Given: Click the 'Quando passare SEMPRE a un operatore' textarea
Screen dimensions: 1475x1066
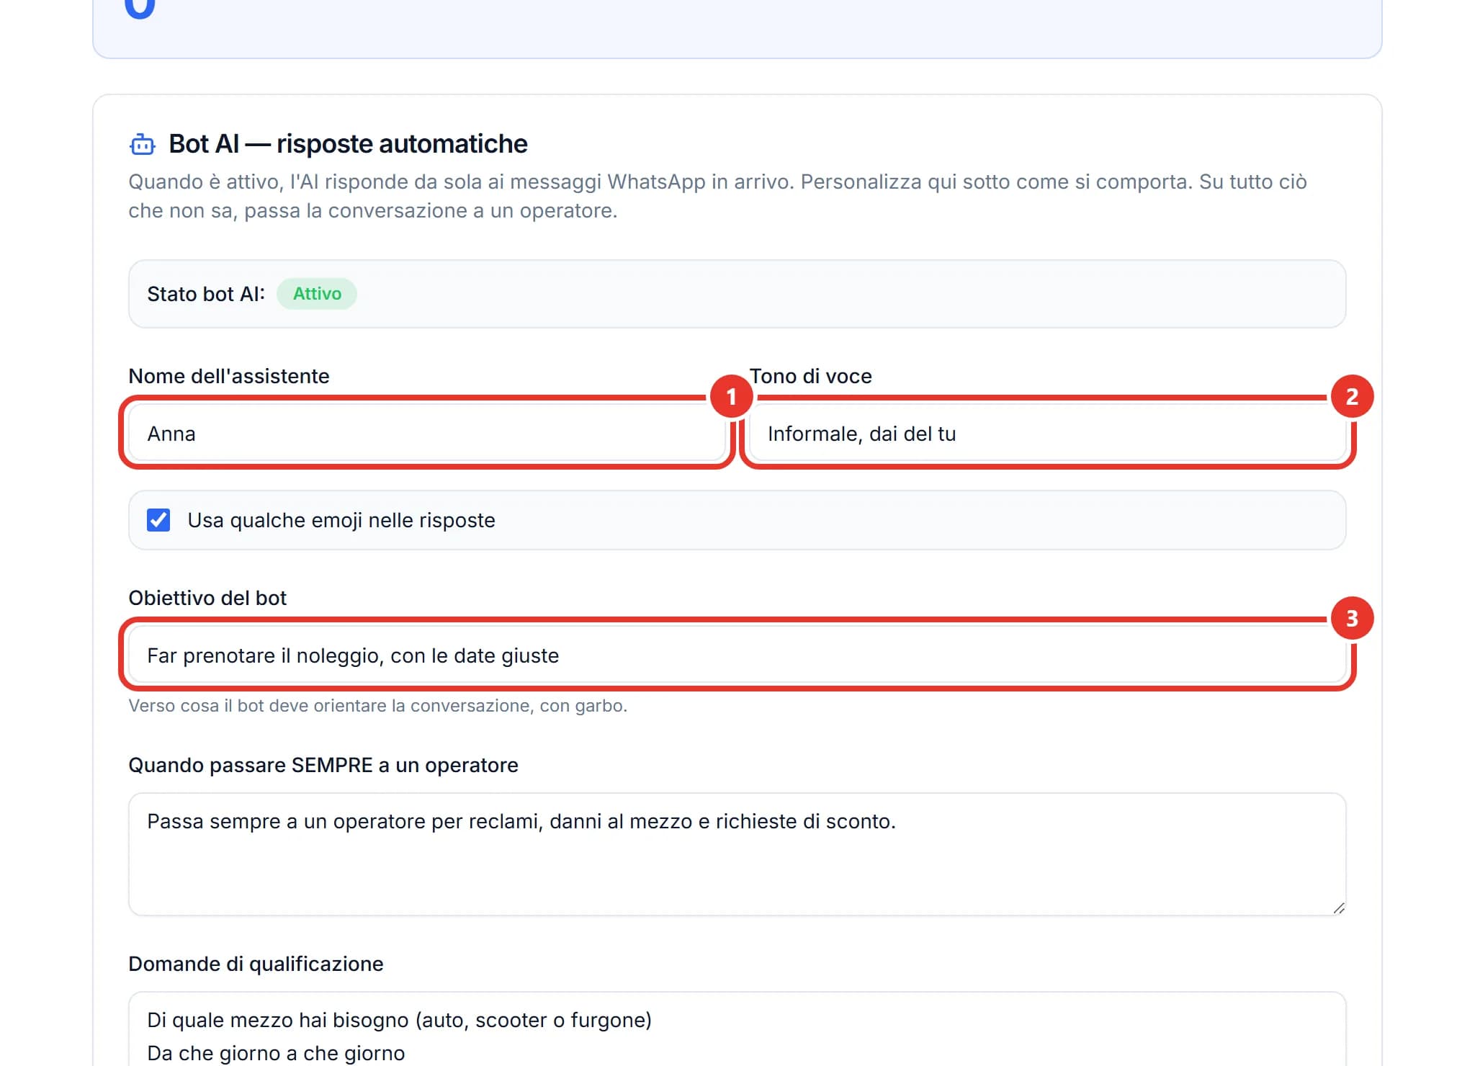Looking at the screenshot, I should click(737, 854).
